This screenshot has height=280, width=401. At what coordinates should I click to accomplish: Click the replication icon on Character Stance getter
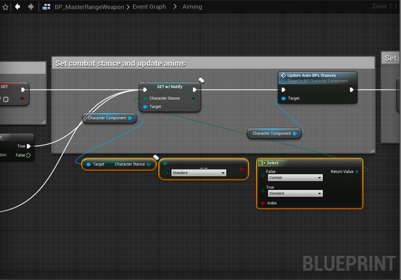coord(156,157)
